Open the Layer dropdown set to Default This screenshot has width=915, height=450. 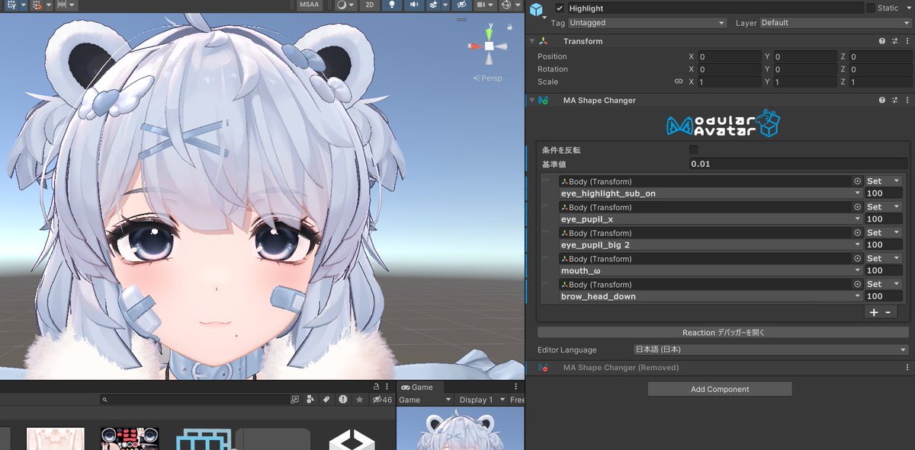(x=833, y=23)
